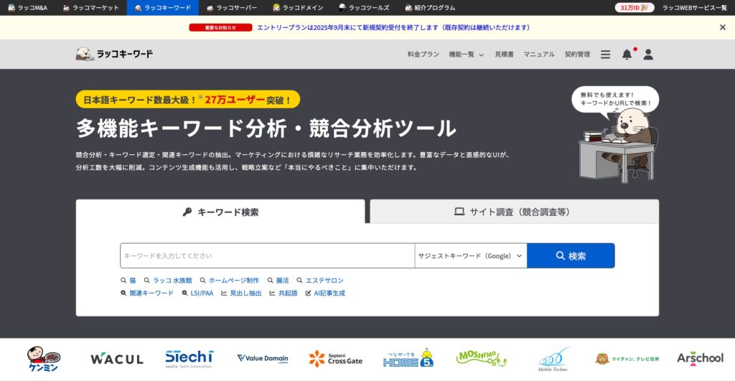Open ラッコサーバー in the top bar
Image resolution: width=735 pixels, height=381 pixels.
231,7
